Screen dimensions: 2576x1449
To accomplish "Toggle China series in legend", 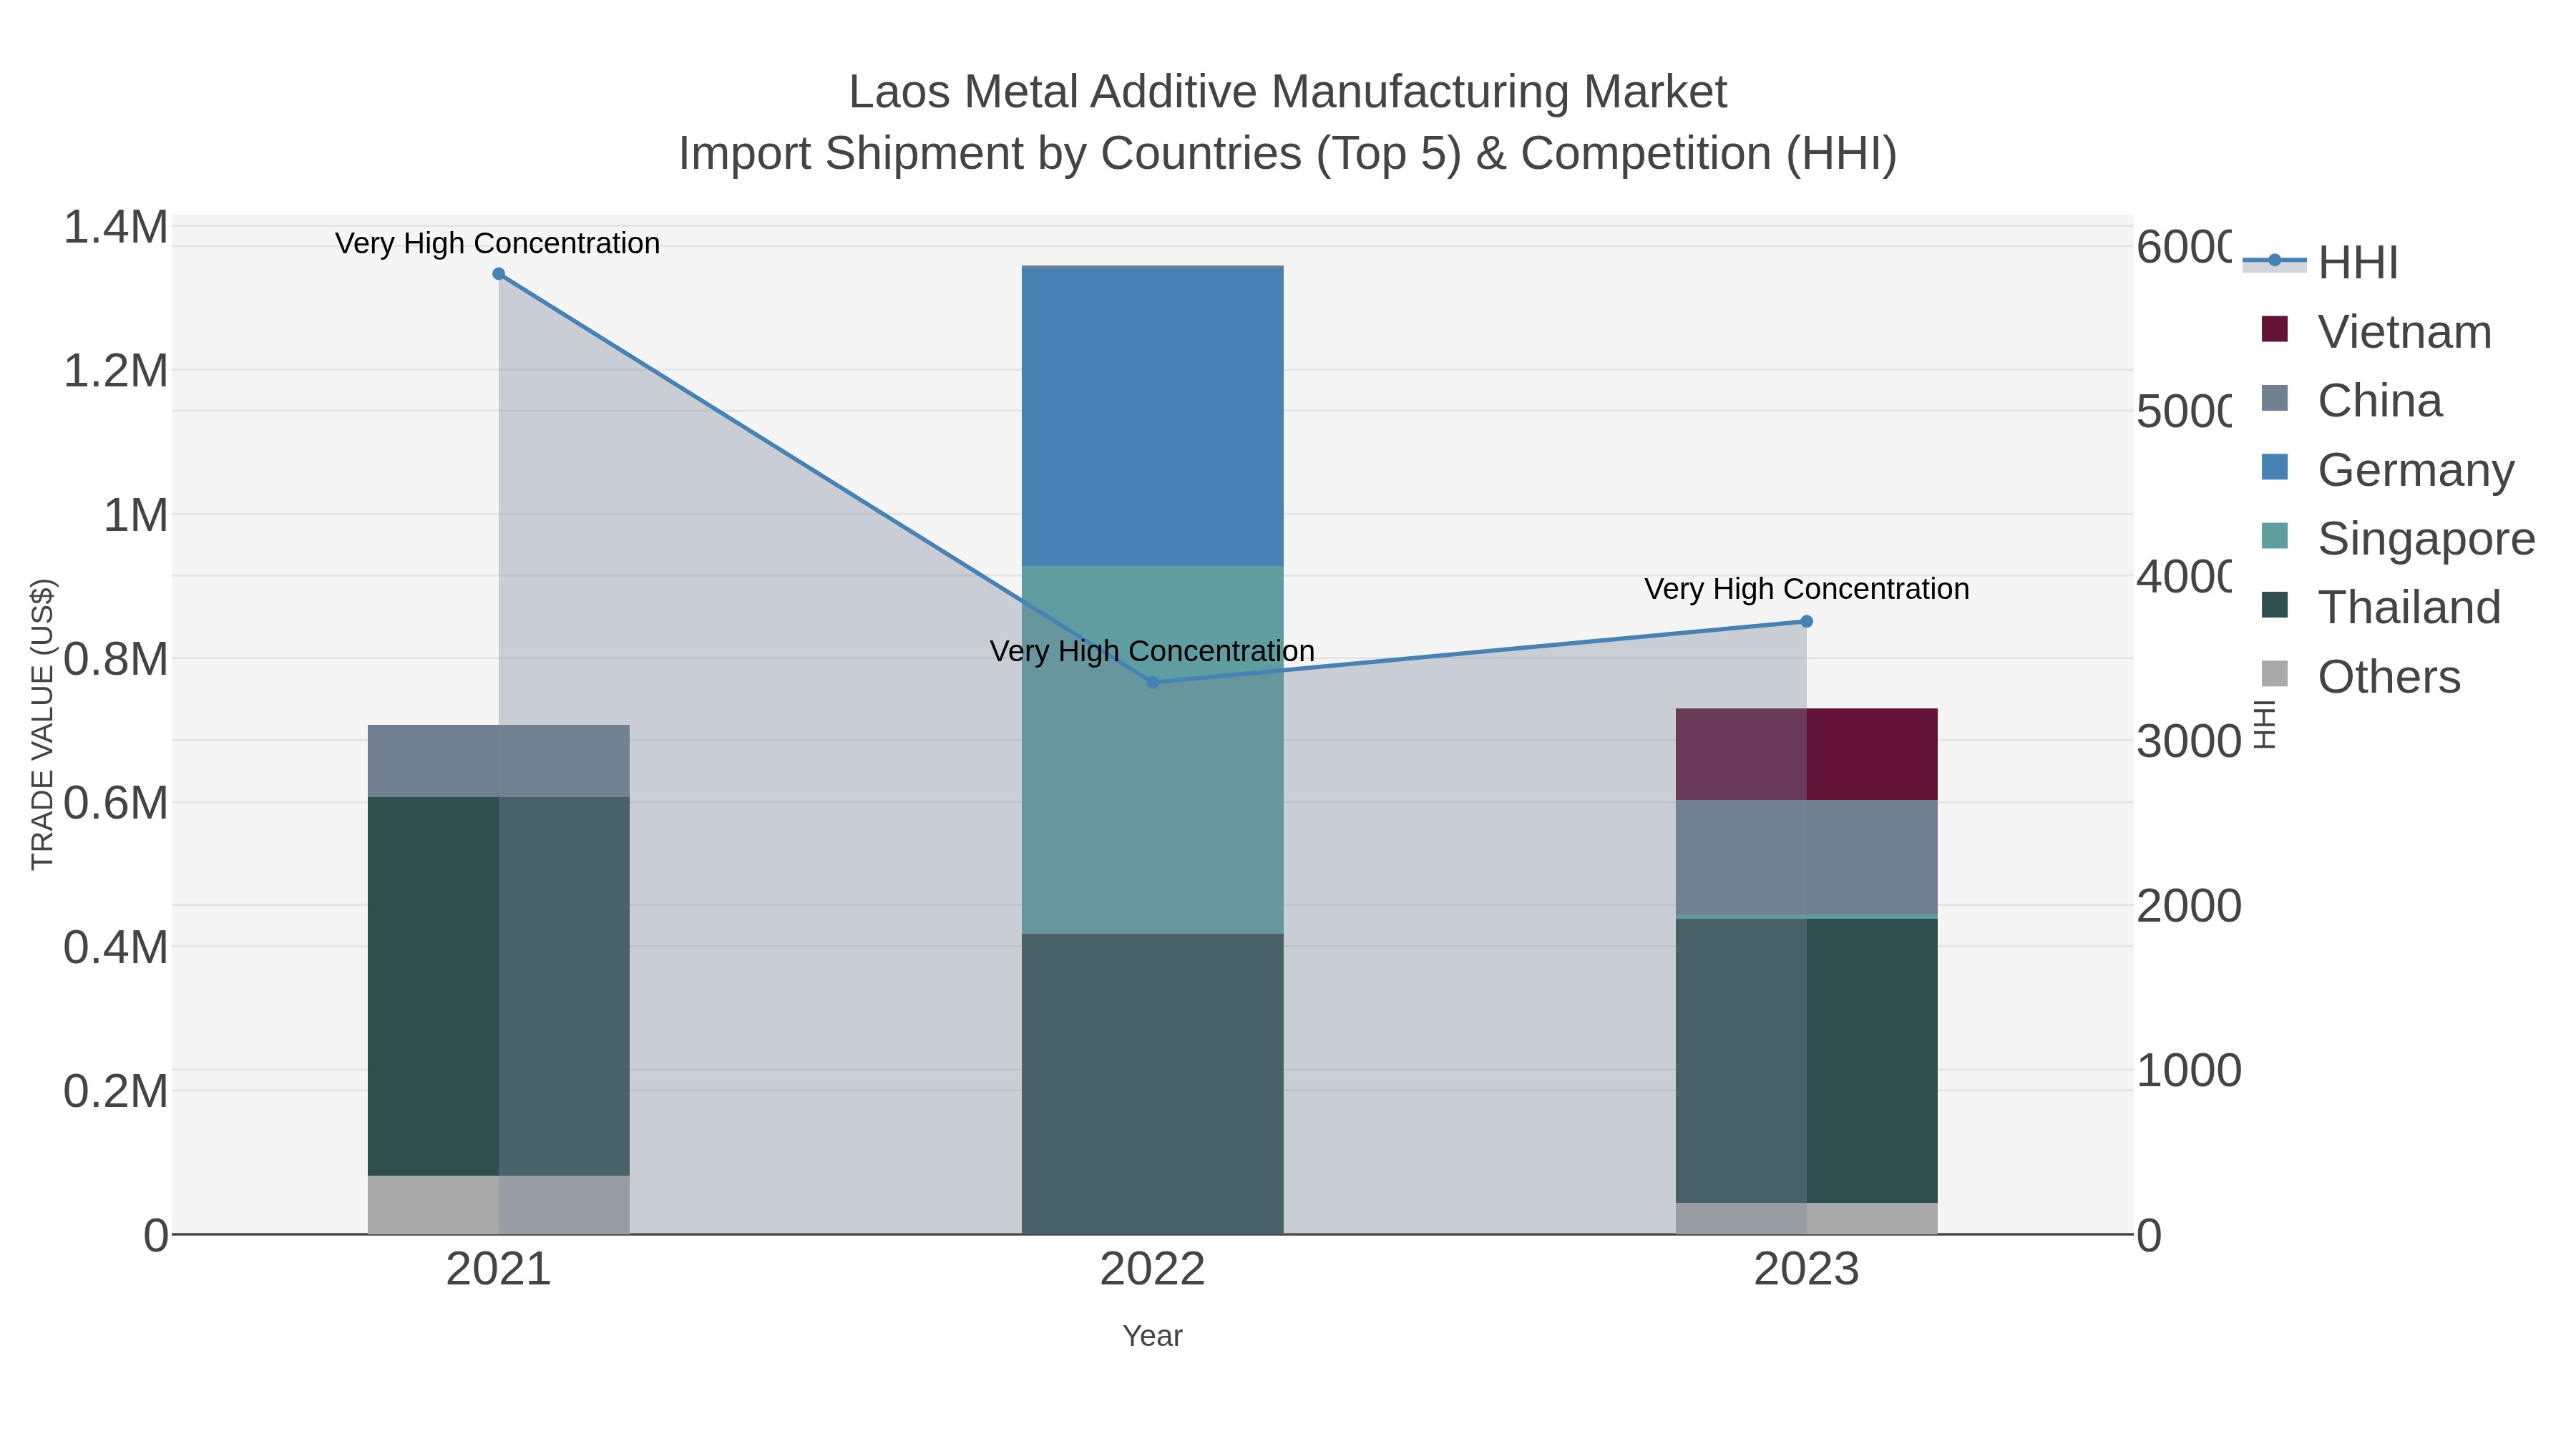I will [x=2352, y=400].
